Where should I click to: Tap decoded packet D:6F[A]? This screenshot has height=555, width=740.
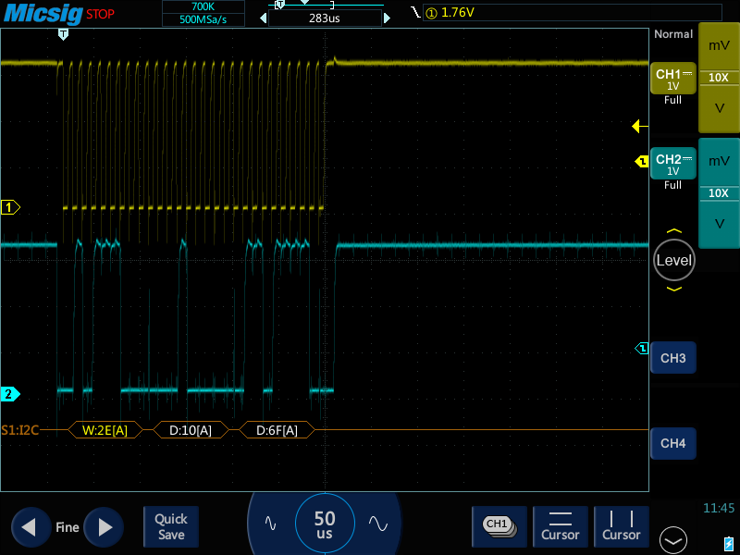277,430
